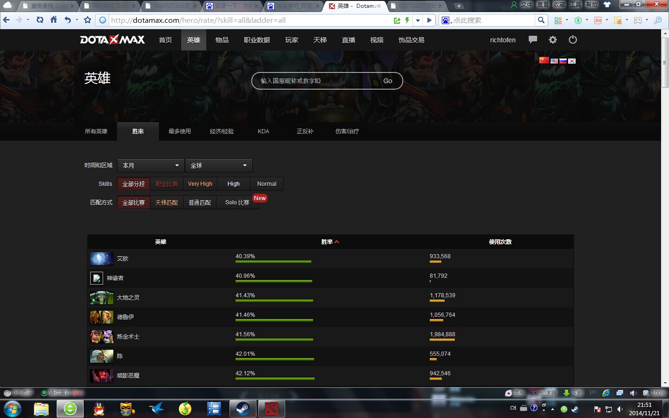Open the 天梯 navigation link

coord(320,40)
